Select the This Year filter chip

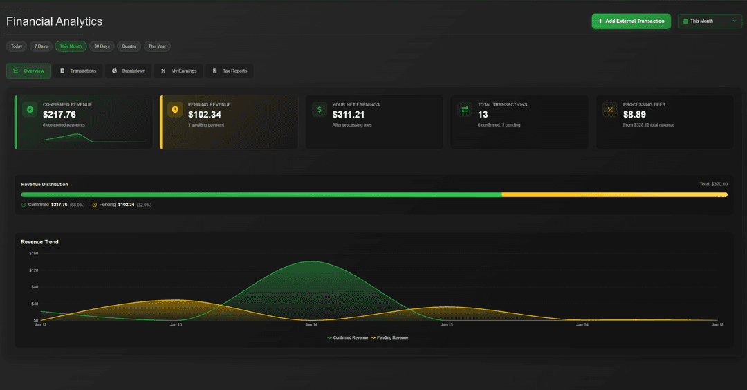tap(157, 46)
